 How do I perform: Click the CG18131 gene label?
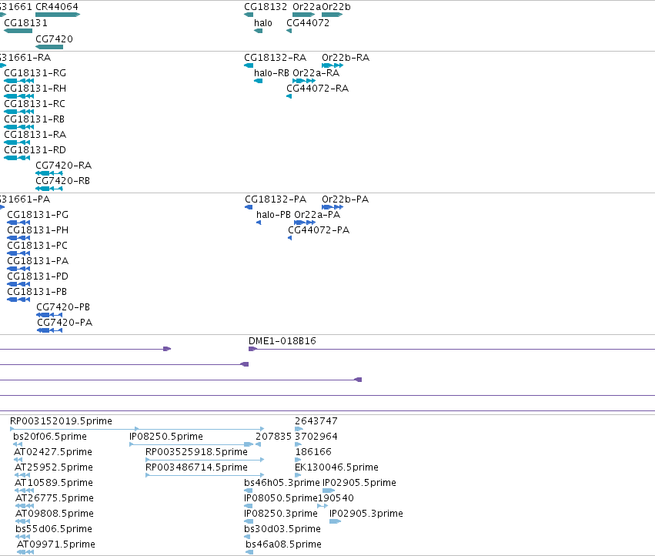[x=25, y=23]
